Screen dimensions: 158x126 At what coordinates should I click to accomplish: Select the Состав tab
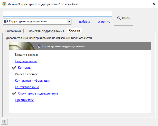point(75,30)
